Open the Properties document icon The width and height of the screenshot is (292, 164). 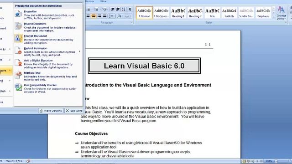pos(18,14)
